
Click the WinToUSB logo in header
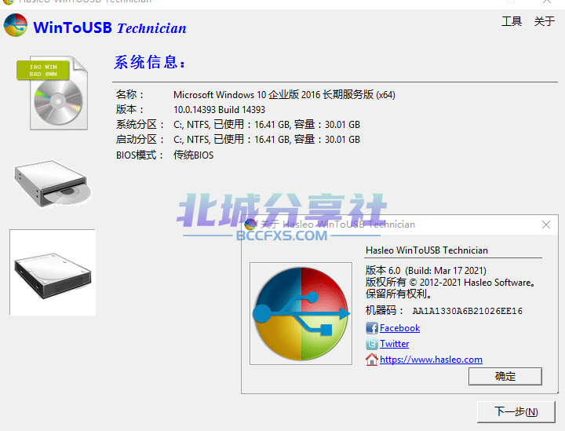tap(16, 25)
